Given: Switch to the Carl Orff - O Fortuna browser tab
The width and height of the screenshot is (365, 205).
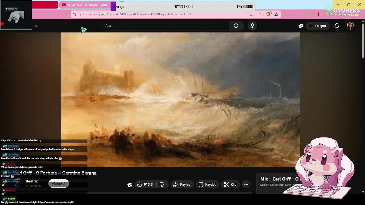Looking at the screenshot, I should click(85, 5).
